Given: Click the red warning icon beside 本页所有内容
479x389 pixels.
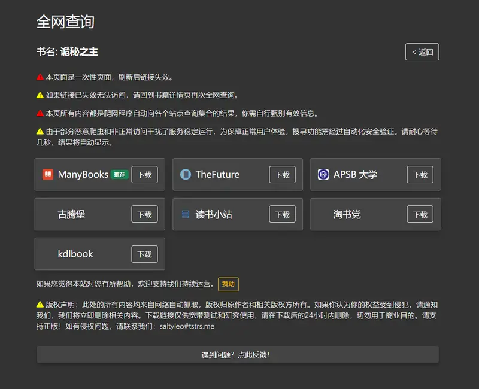Looking at the screenshot, I should [x=40, y=113].
